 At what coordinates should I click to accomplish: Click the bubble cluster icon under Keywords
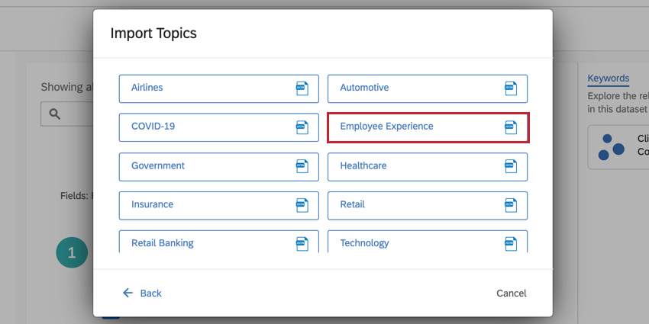(611, 146)
